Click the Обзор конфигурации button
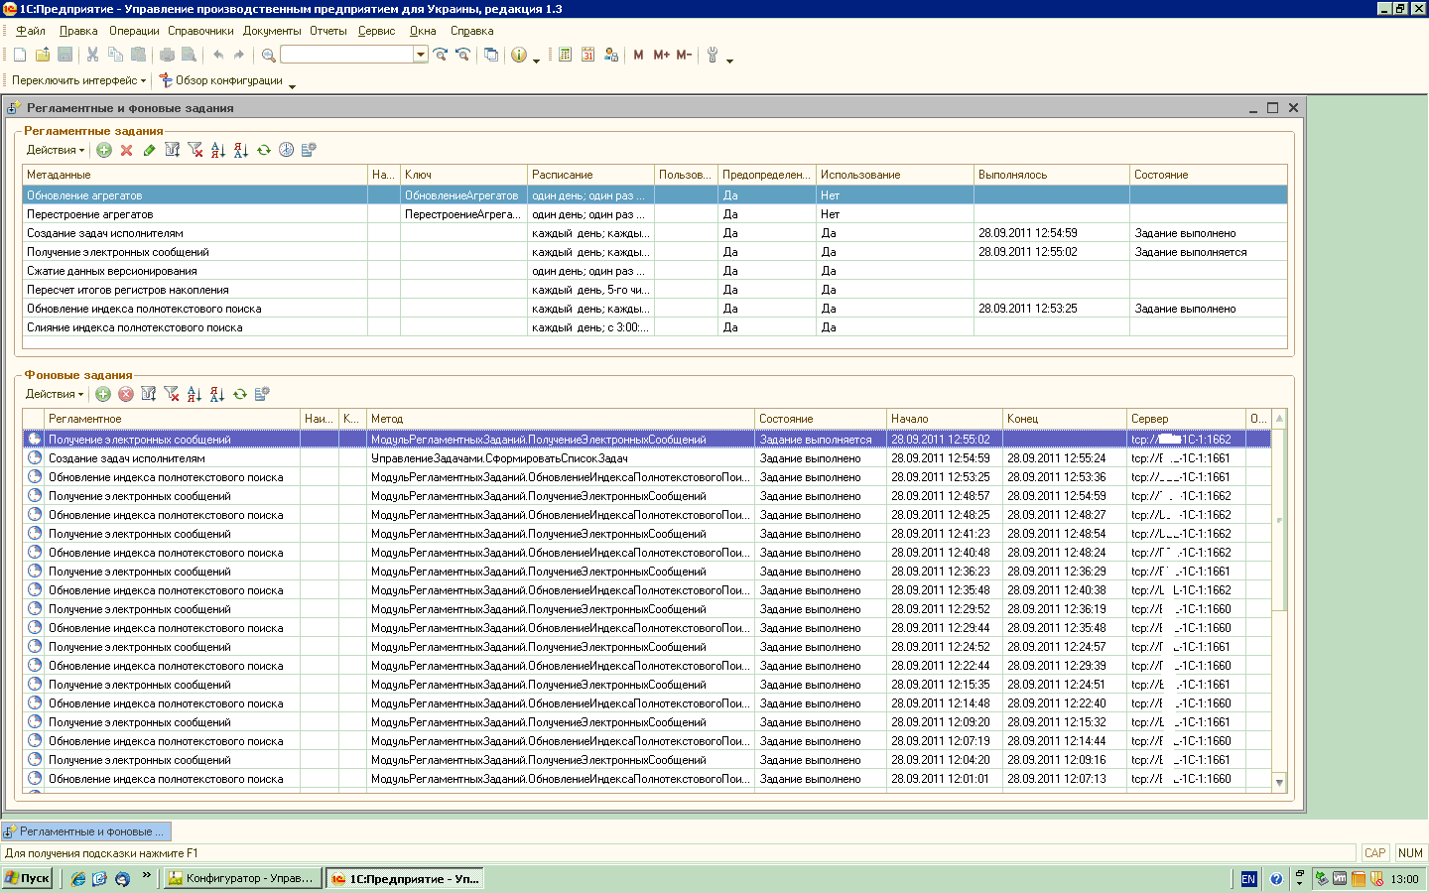1429x893 pixels. [220, 80]
